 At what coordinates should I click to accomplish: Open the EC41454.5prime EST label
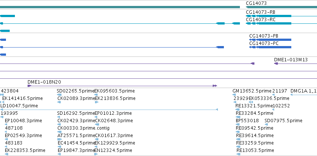(x=76, y=143)
